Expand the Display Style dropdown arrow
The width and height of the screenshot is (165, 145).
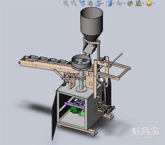pyautogui.click(x=114, y=3)
